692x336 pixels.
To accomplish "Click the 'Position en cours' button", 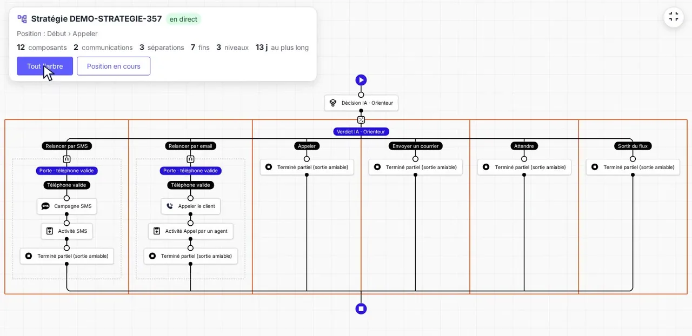I will tap(114, 66).
